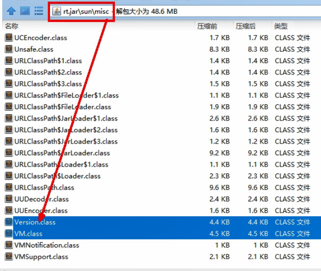Select the URLClassPath$1.class file
The width and height of the screenshot is (321, 271).
(48, 61)
